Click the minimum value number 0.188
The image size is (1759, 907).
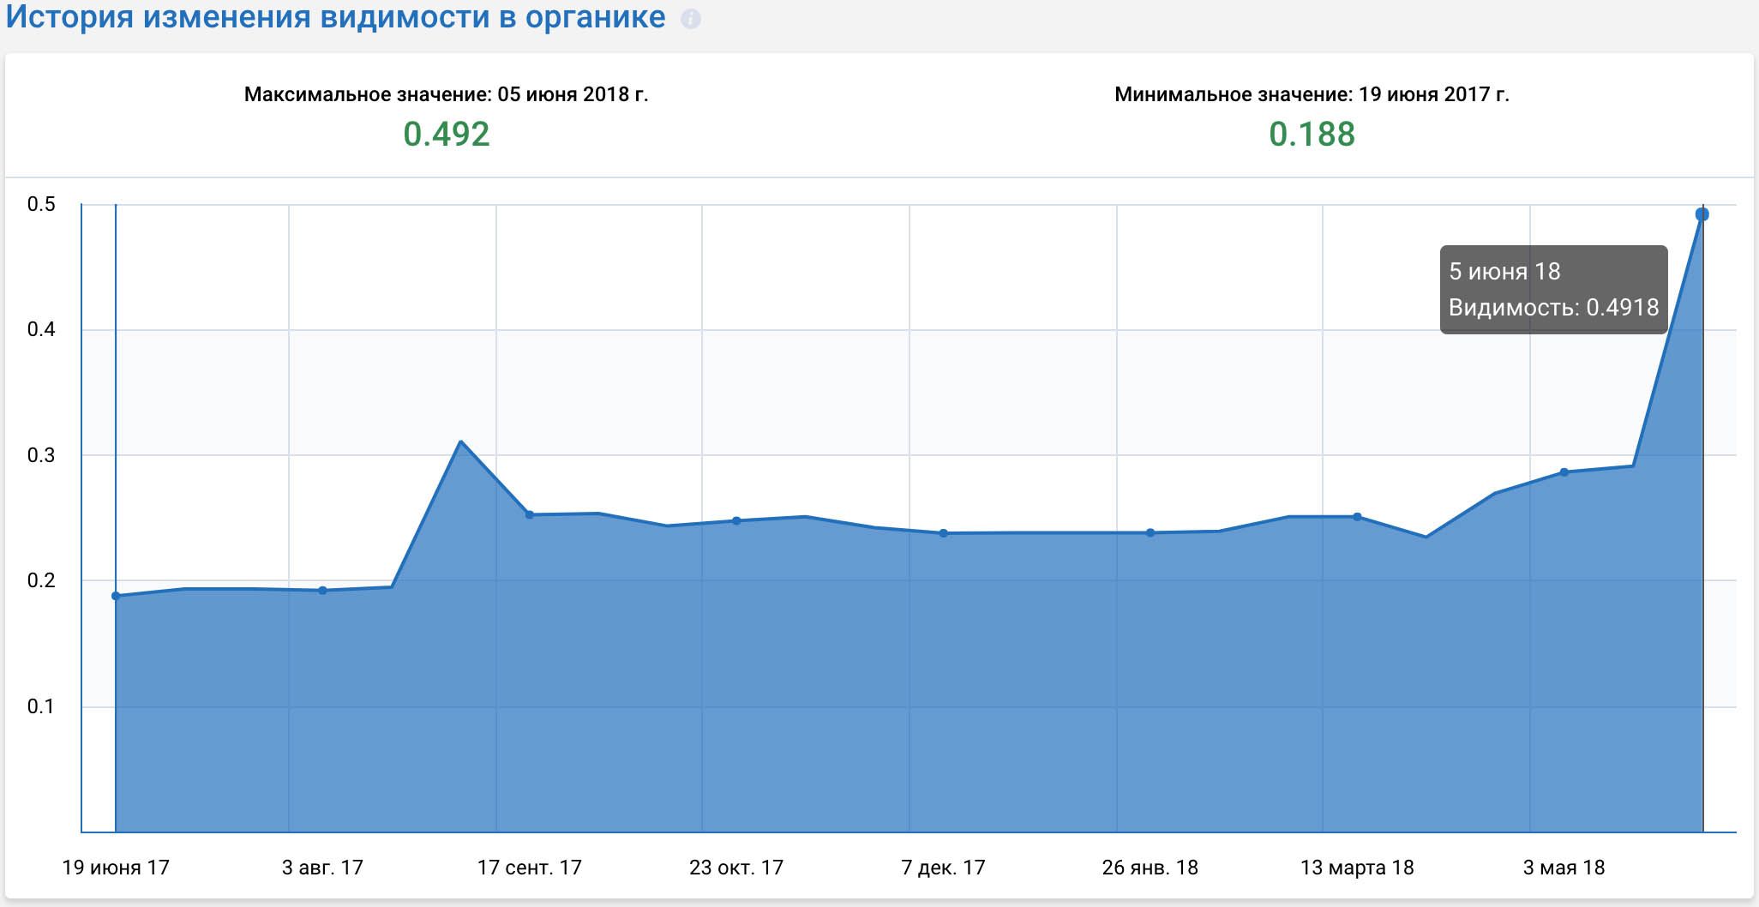pos(1312,135)
